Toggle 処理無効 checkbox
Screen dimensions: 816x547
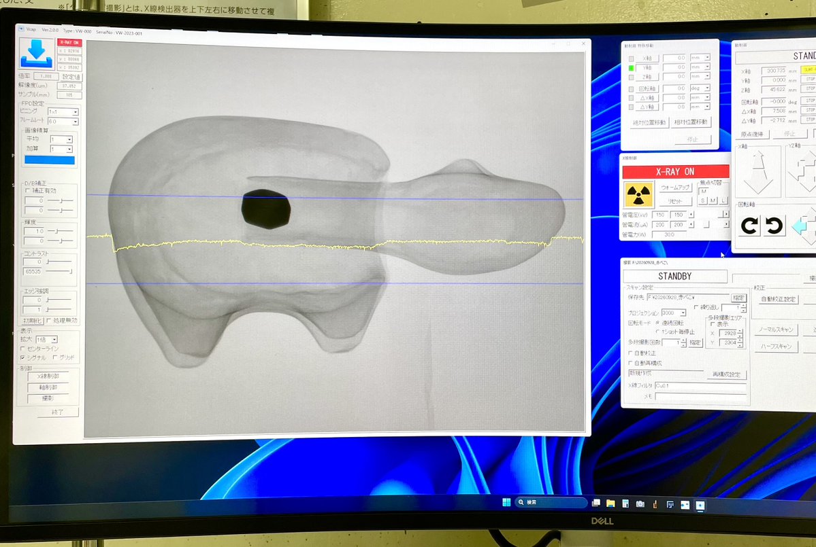click(49, 321)
